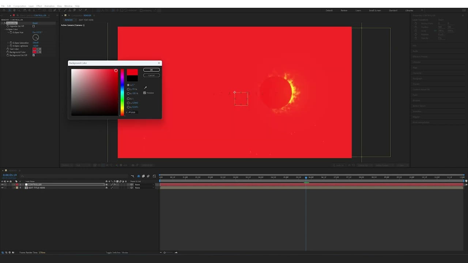Select the Clone Stamp tool

coord(70,10)
